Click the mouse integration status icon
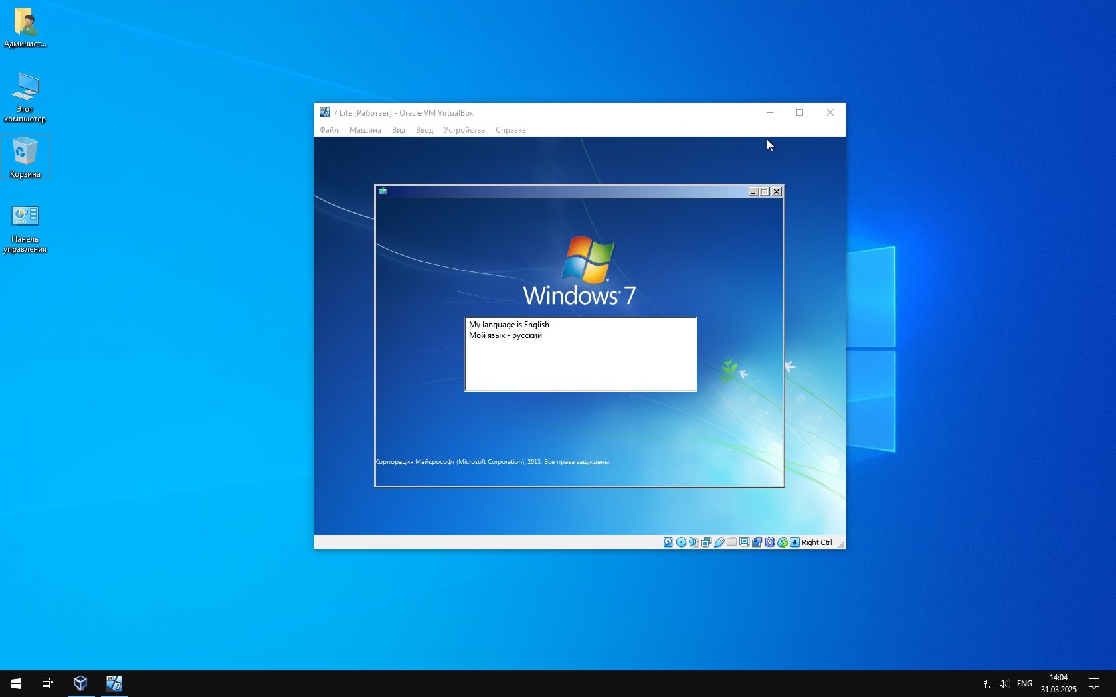The width and height of the screenshot is (1116, 697). 782,542
